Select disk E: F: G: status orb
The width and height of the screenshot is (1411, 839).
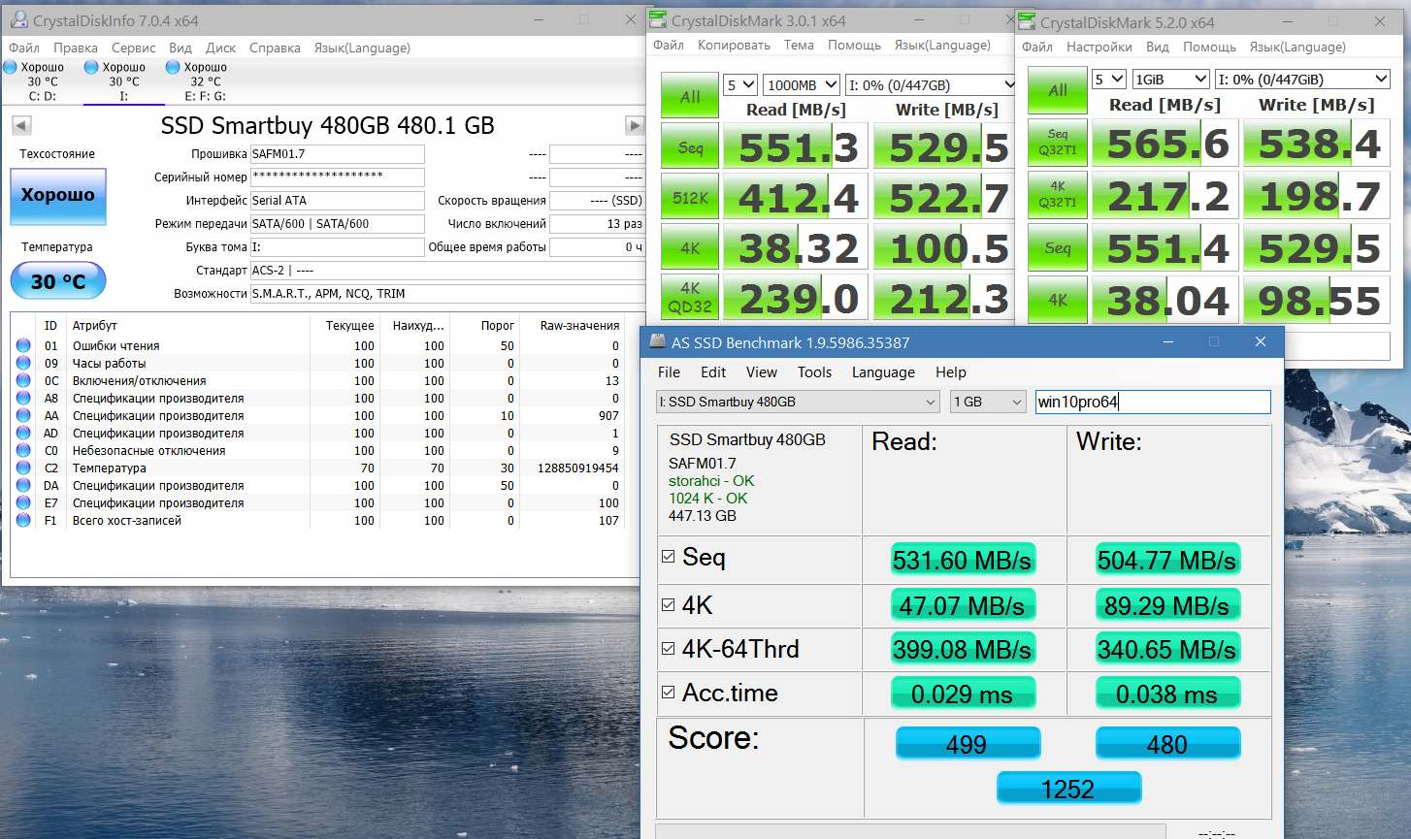(x=173, y=67)
